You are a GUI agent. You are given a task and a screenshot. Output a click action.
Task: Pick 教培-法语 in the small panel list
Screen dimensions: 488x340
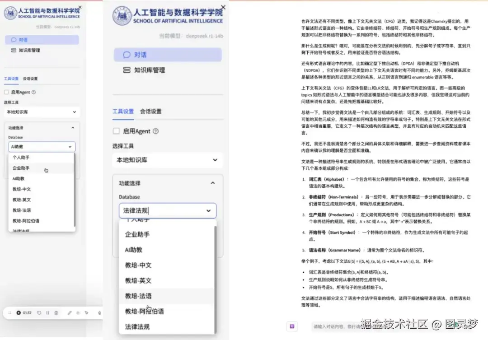(x=41, y=210)
